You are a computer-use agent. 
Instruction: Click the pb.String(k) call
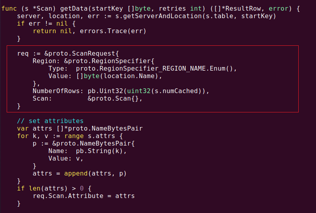pos(99,151)
